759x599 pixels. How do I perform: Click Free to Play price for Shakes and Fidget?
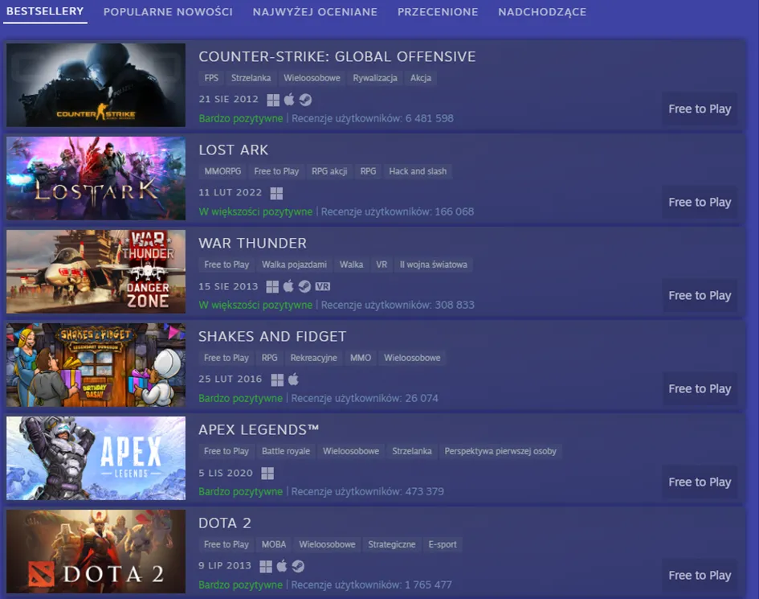[x=700, y=388]
